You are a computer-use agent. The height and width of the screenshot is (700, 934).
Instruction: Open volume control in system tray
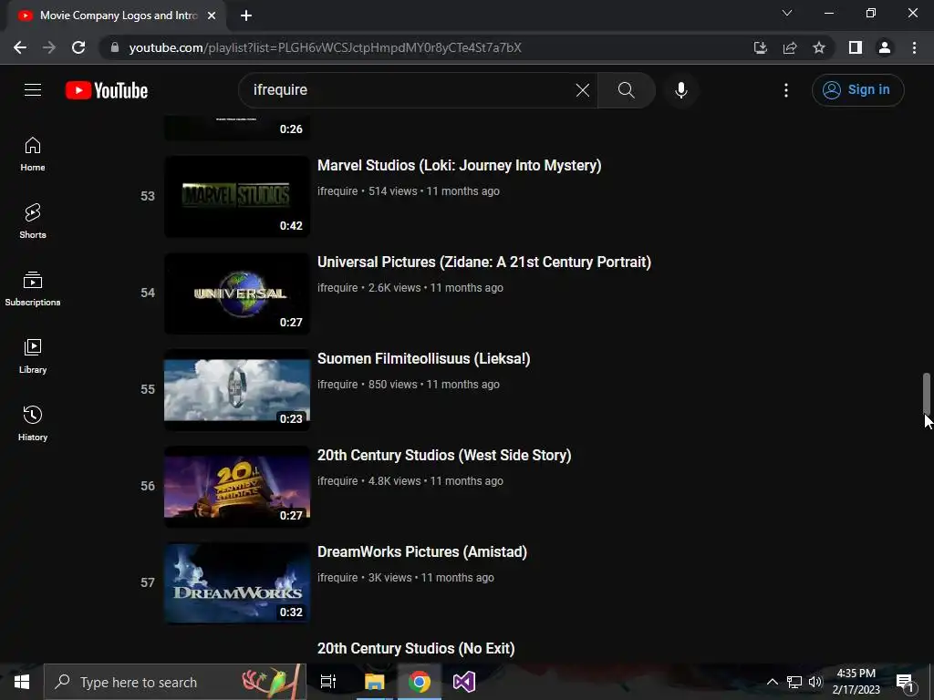(x=815, y=682)
